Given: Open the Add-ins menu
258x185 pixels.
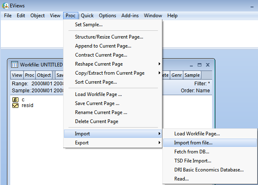Looking at the screenshot, I should (x=130, y=16).
